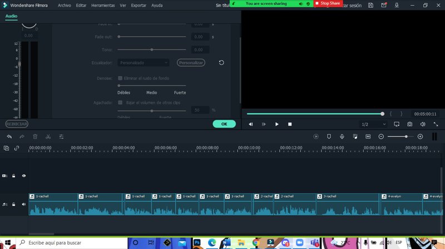This screenshot has width=445, height=249.
Task: Click the green OK button
Action: coord(224,124)
